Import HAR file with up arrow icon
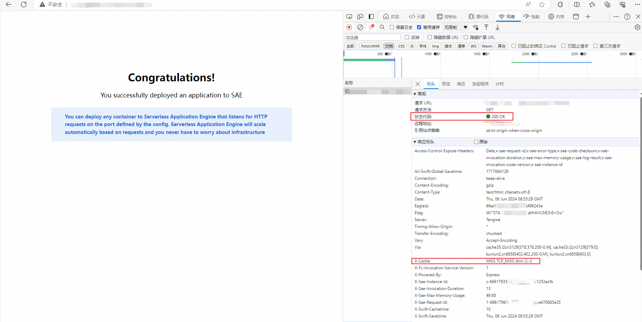The image size is (642, 322). tap(486, 27)
